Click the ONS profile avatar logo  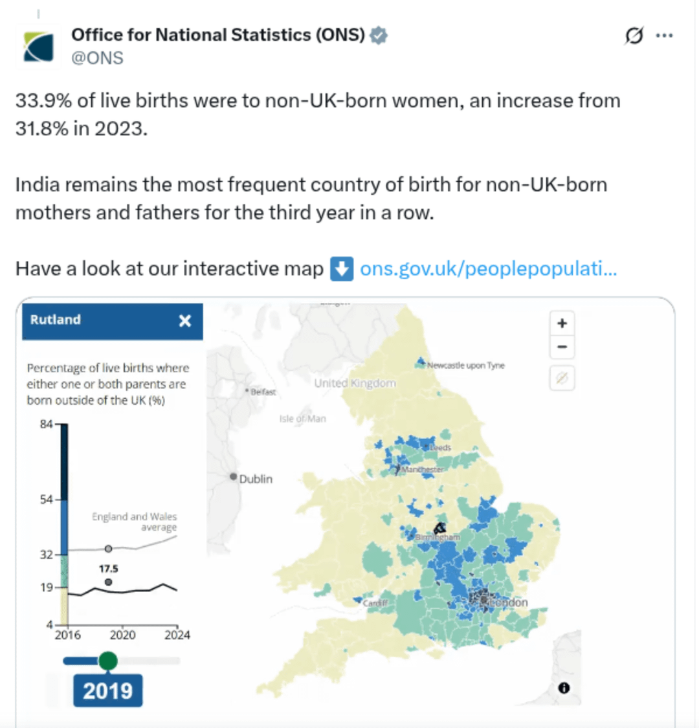pos(39,47)
